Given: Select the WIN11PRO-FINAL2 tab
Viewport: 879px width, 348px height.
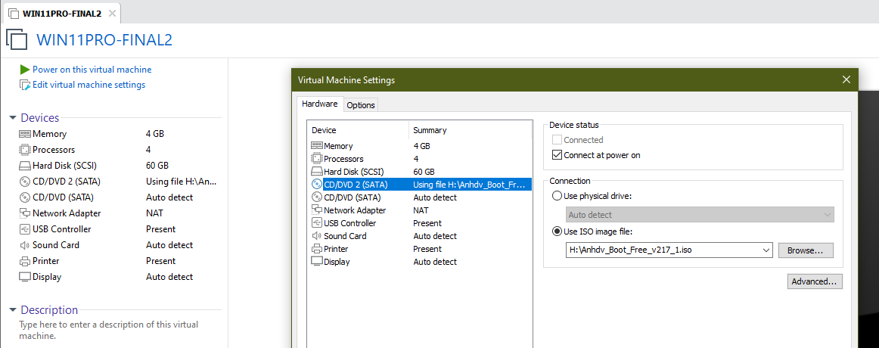Looking at the screenshot, I should coord(62,13).
